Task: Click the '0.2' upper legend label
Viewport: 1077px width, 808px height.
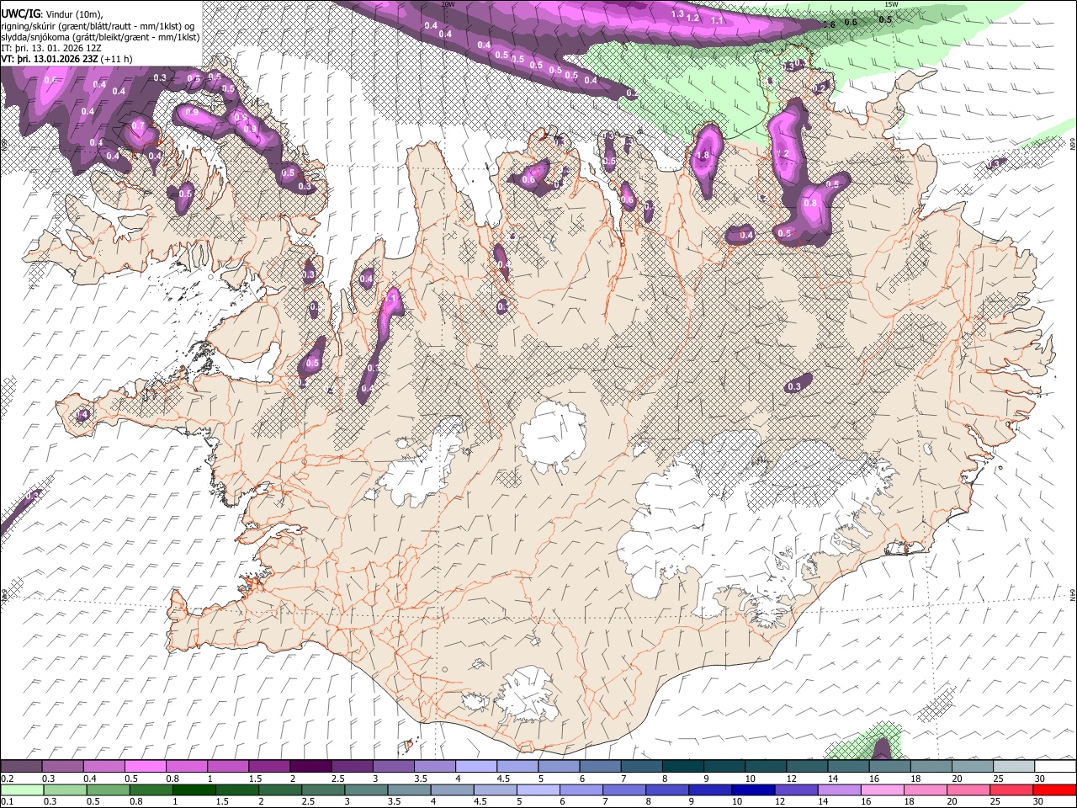Action: tap(8, 779)
